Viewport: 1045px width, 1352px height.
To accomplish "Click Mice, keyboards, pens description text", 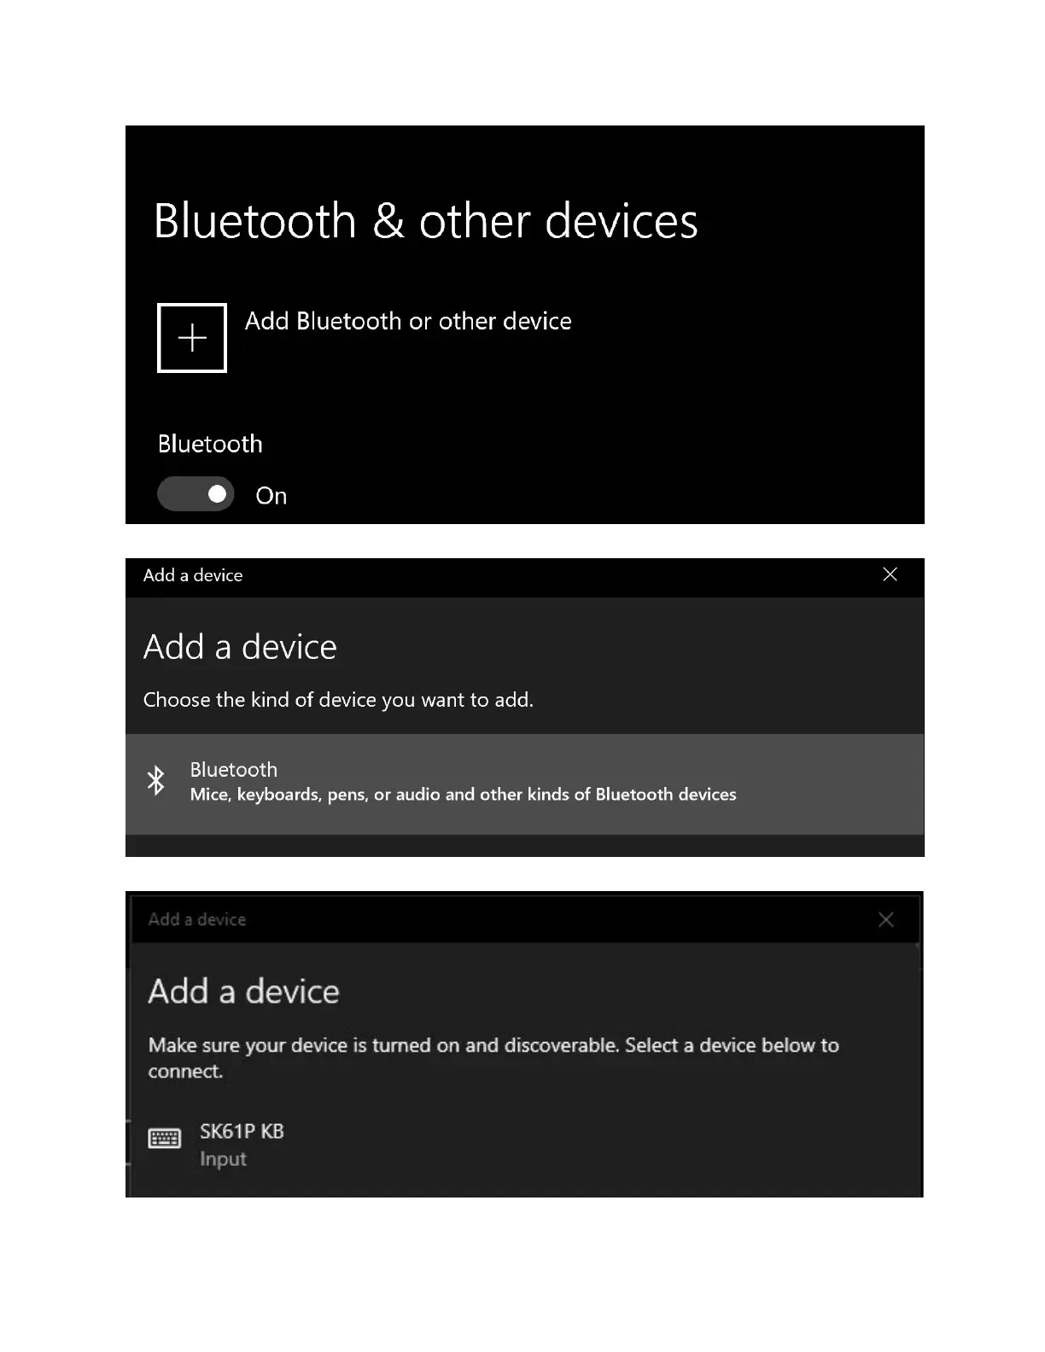I will (x=463, y=795).
